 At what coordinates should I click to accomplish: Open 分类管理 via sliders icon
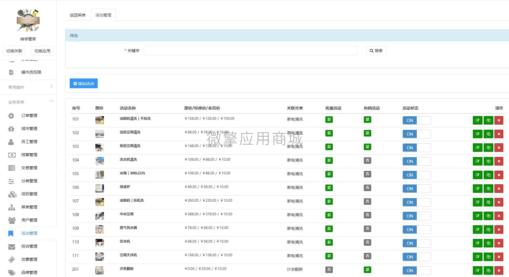[x=11, y=181]
